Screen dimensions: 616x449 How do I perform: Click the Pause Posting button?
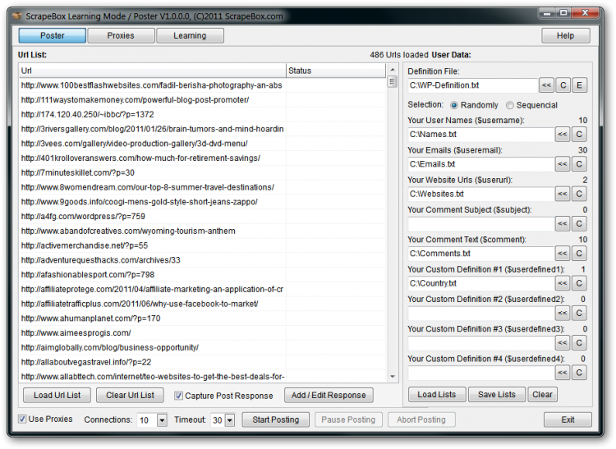pyautogui.click(x=348, y=420)
